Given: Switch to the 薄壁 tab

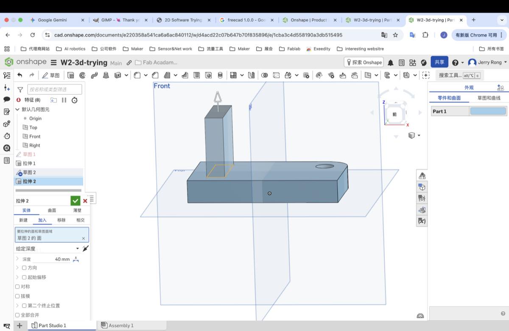Looking at the screenshot, I should (x=77, y=210).
